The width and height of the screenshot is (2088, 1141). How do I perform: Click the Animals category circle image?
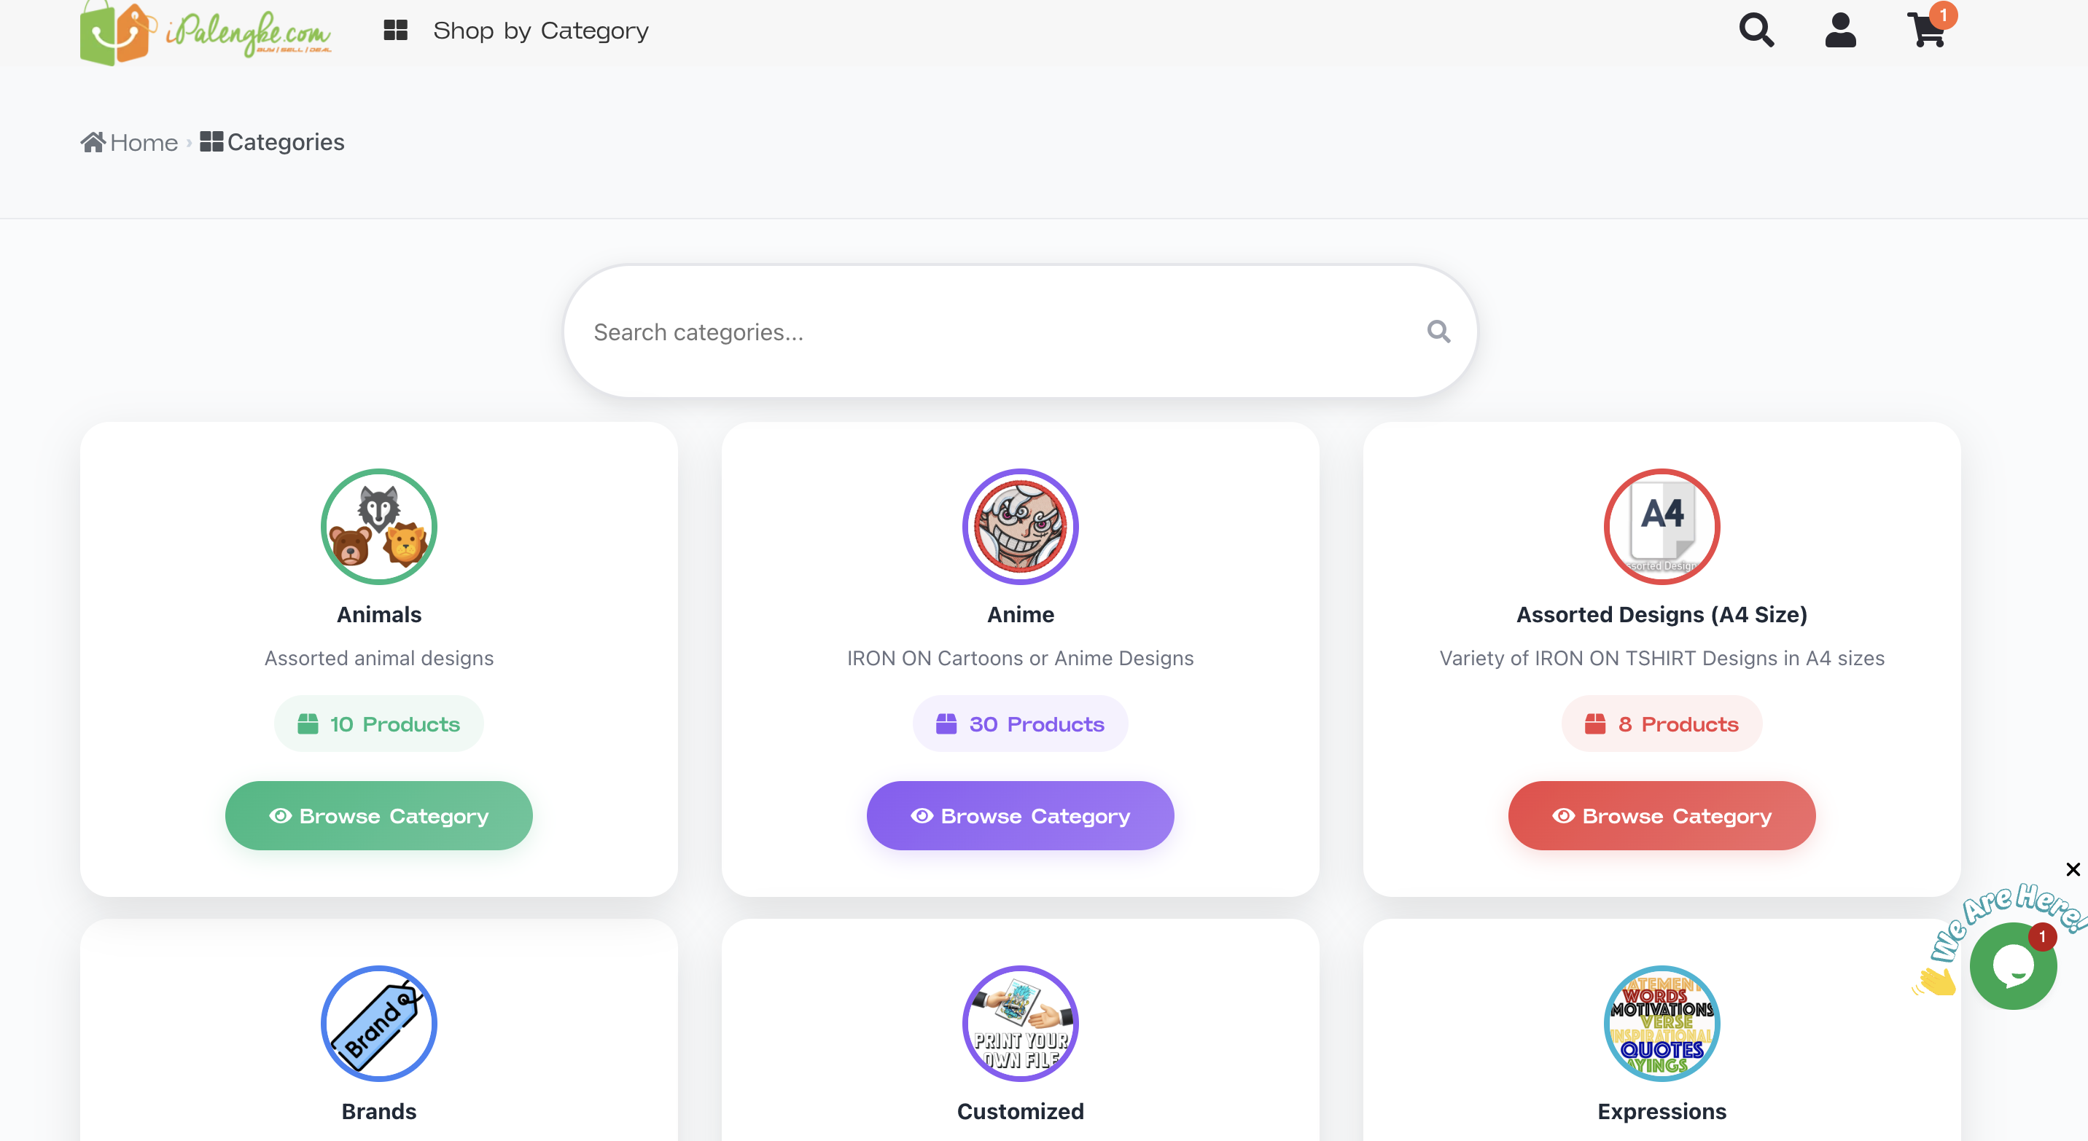point(379,528)
